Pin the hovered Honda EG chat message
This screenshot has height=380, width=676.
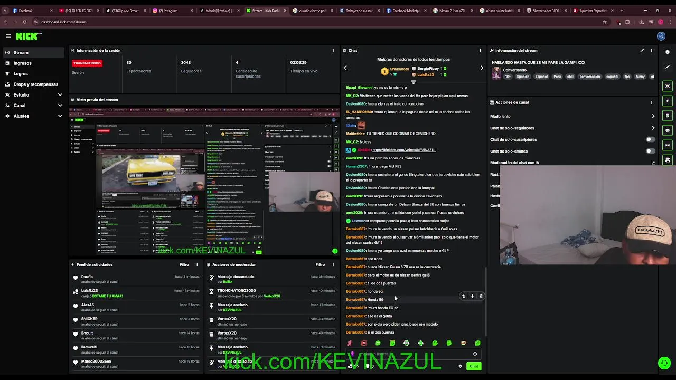pos(472,296)
